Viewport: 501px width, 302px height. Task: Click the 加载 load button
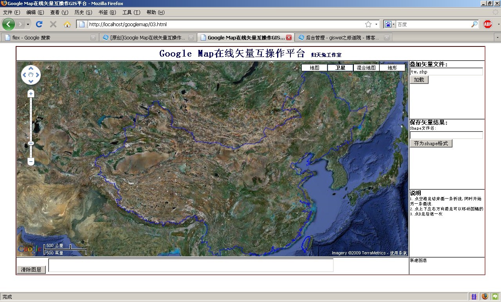419,80
